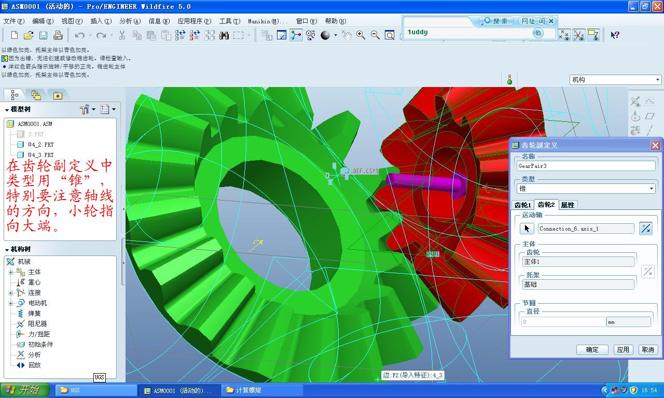This screenshot has width=664, height=398.
Task: Open the 应用程序 menu
Action: coord(194,21)
